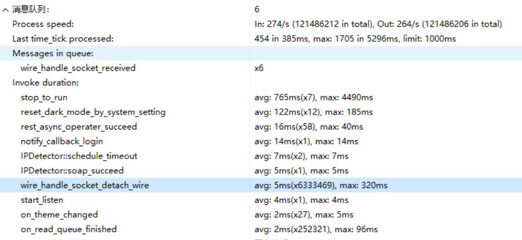Click the on_read_queue_finished entry
522x240 pixels.
[69, 229]
